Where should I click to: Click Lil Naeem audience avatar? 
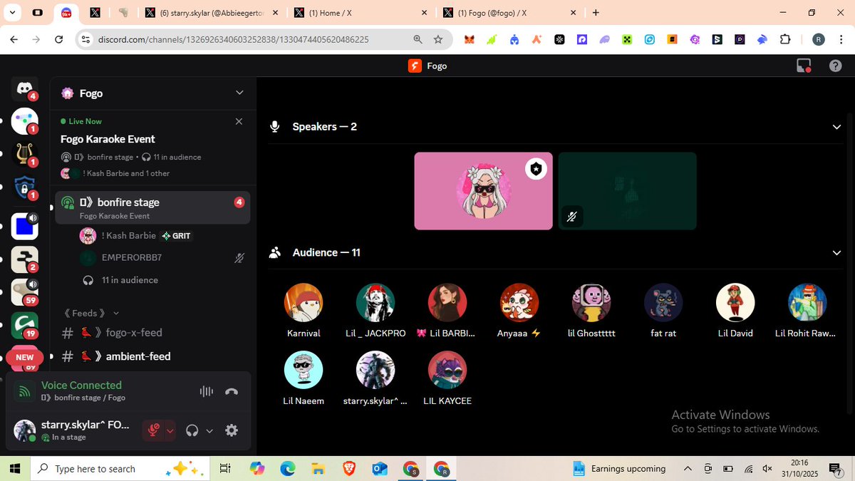(304, 370)
